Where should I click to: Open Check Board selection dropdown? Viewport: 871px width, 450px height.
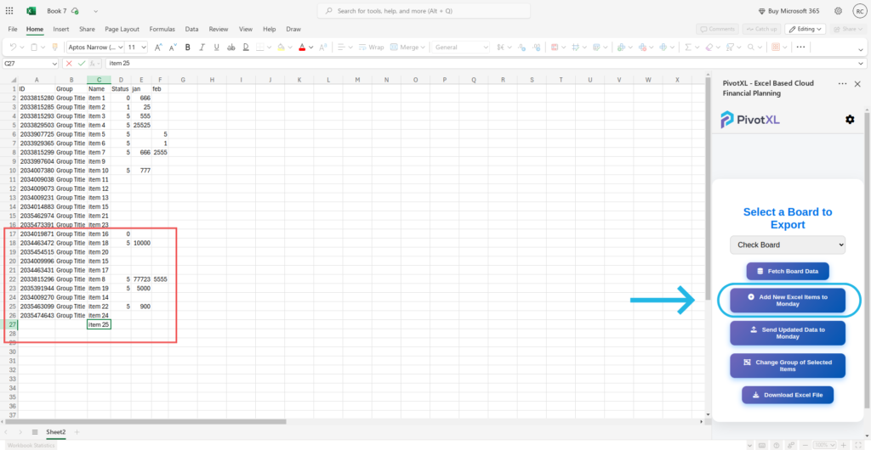pos(788,245)
